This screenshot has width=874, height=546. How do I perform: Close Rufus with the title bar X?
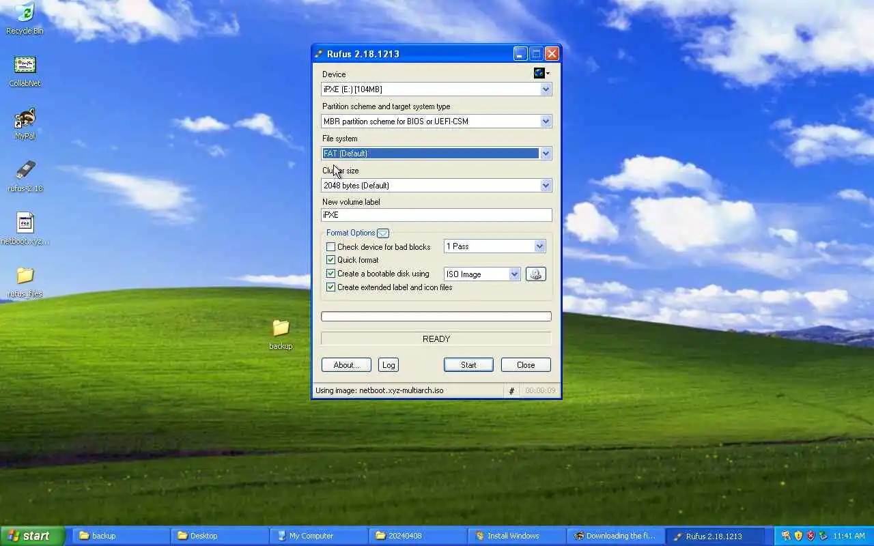click(x=552, y=54)
